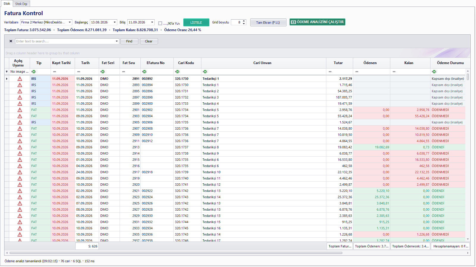Screen dimensions: 476x267
Task: Click EFatura No filter condition icon
Action: click(144, 71)
